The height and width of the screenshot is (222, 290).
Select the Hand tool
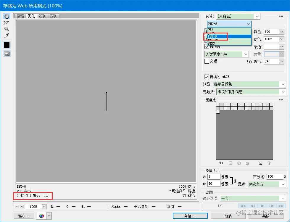[7, 16]
